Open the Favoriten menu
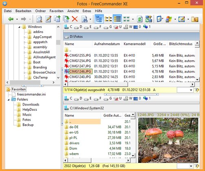The height and width of the screenshot is (171, 205). coord(56,11)
